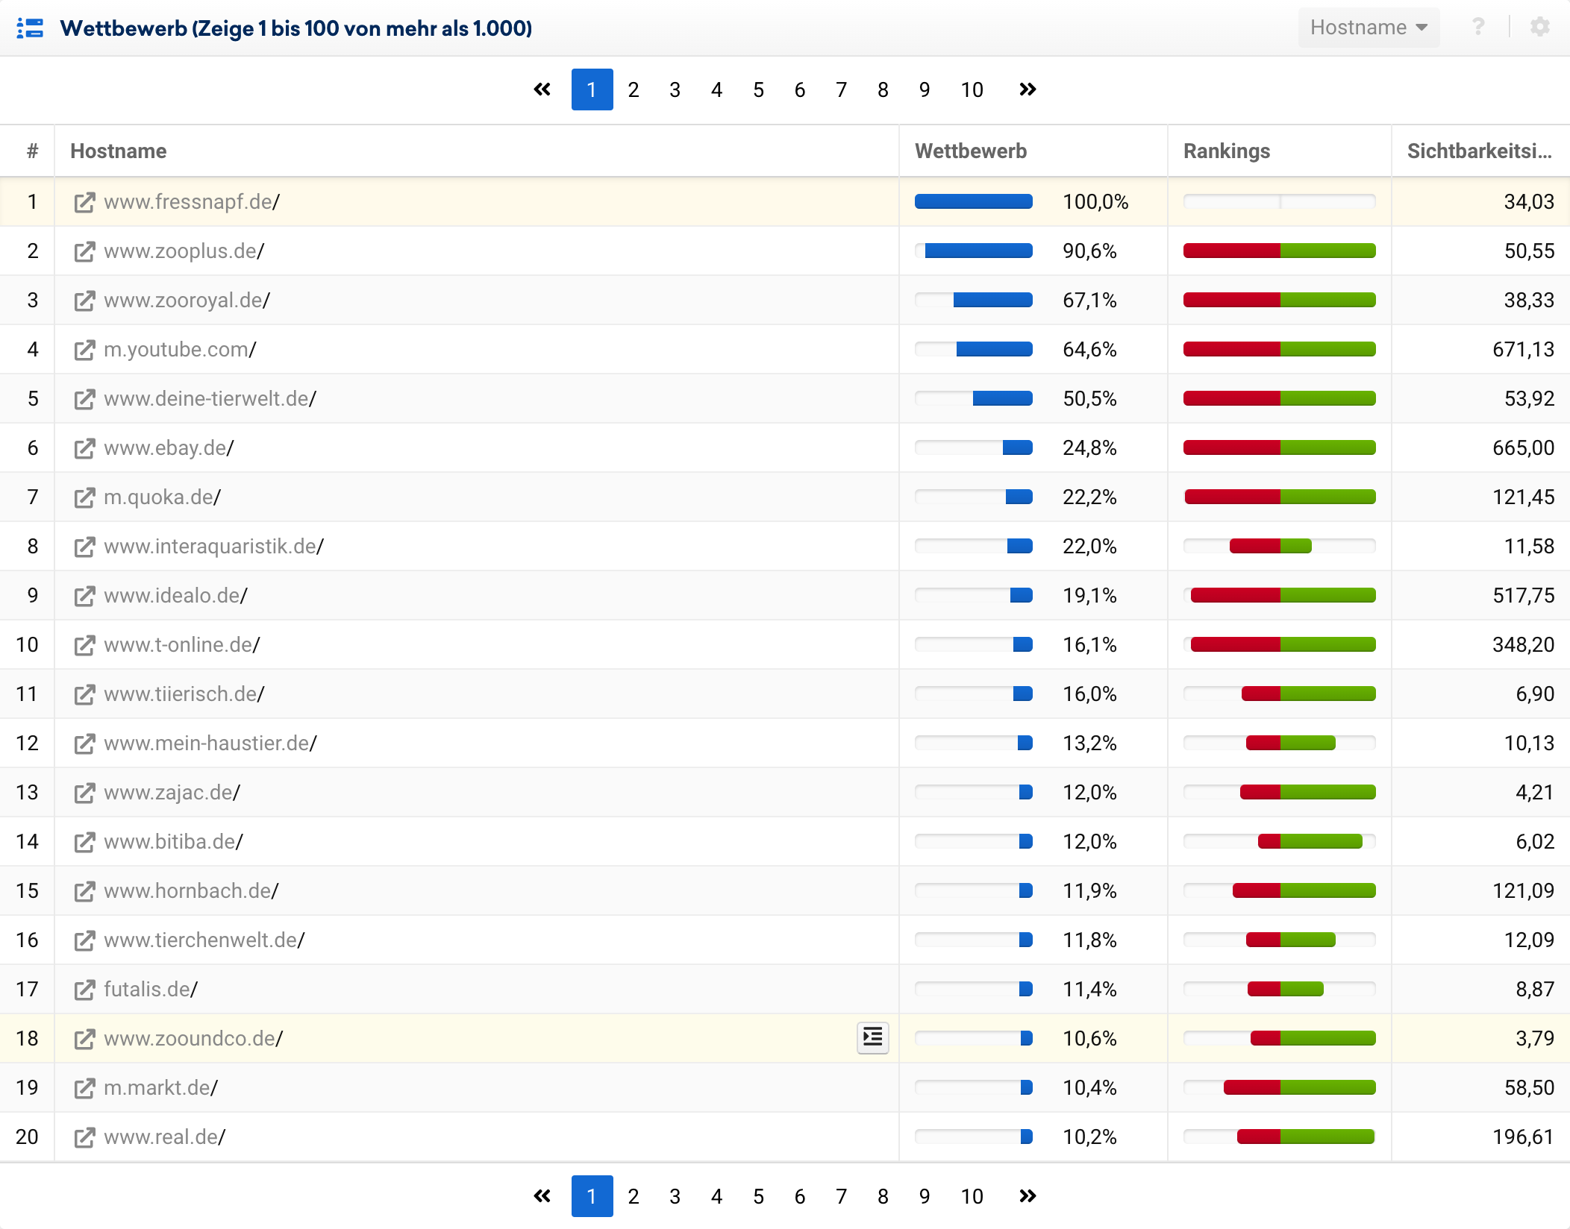Viewport: 1570px width, 1229px height.
Task: Sort by Wettbewerb column header
Action: tap(971, 151)
